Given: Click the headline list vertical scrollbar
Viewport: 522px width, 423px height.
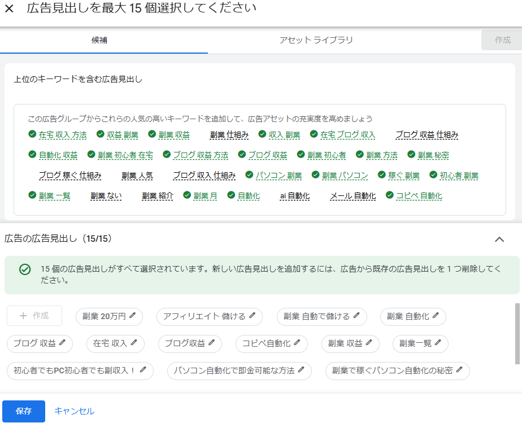Looking at the screenshot, I should (517, 333).
